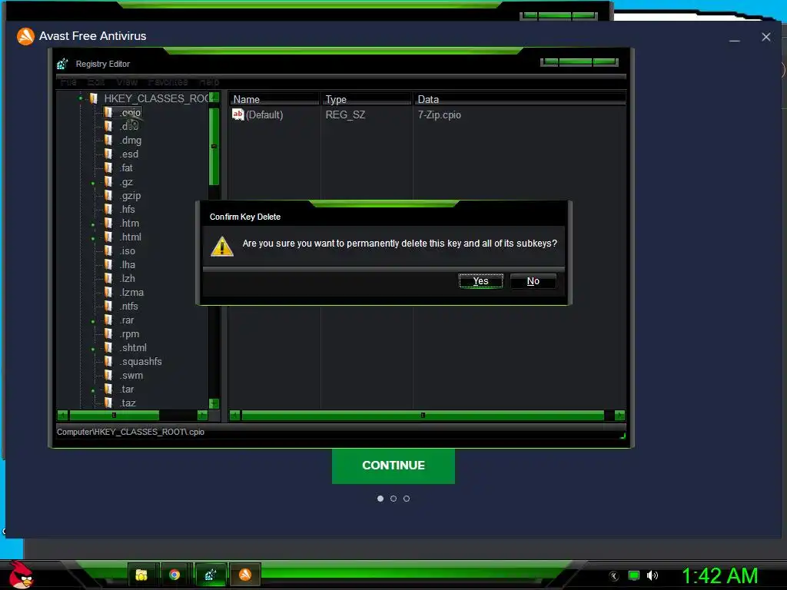Click the folder icon of HKEY_CLASSES_ROOT
Screen dimensions: 787x590
[93, 98]
